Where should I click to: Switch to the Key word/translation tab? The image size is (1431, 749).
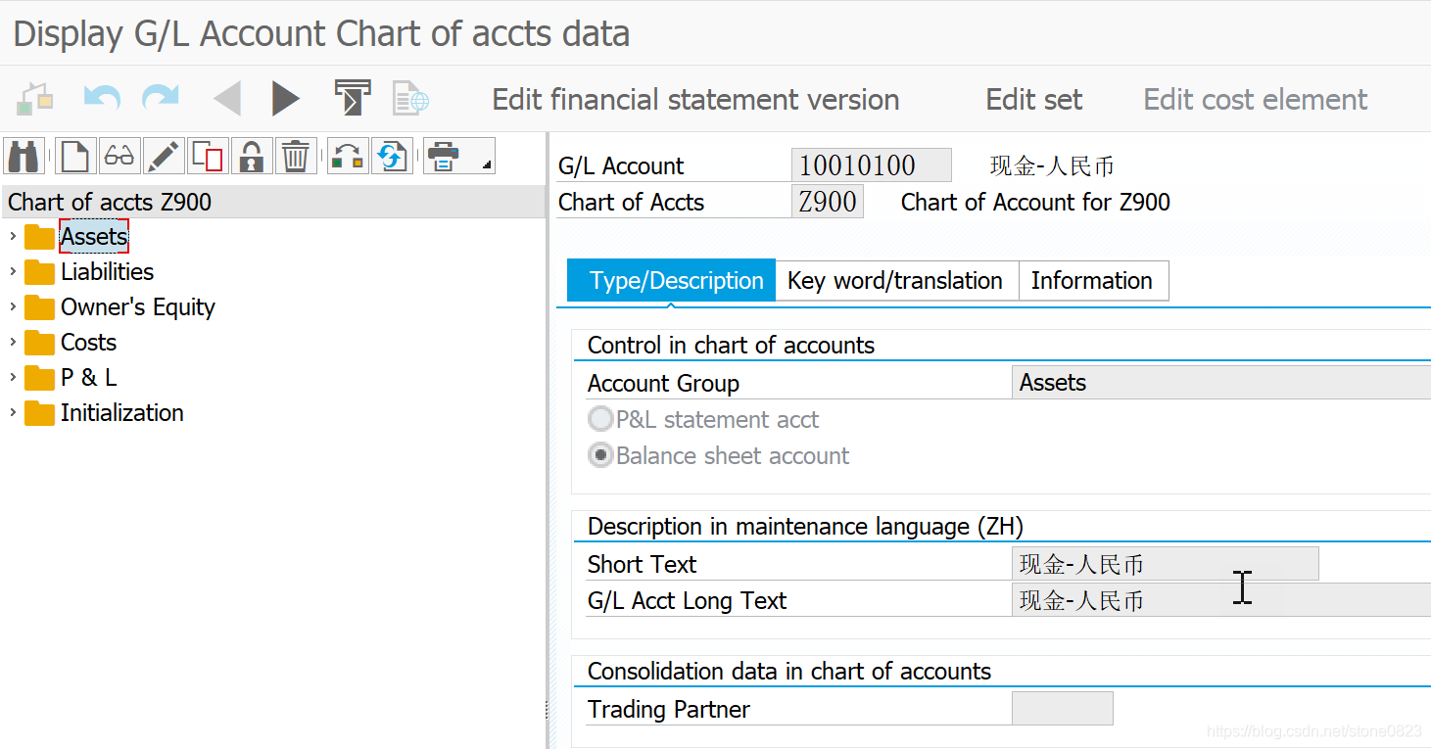point(895,281)
